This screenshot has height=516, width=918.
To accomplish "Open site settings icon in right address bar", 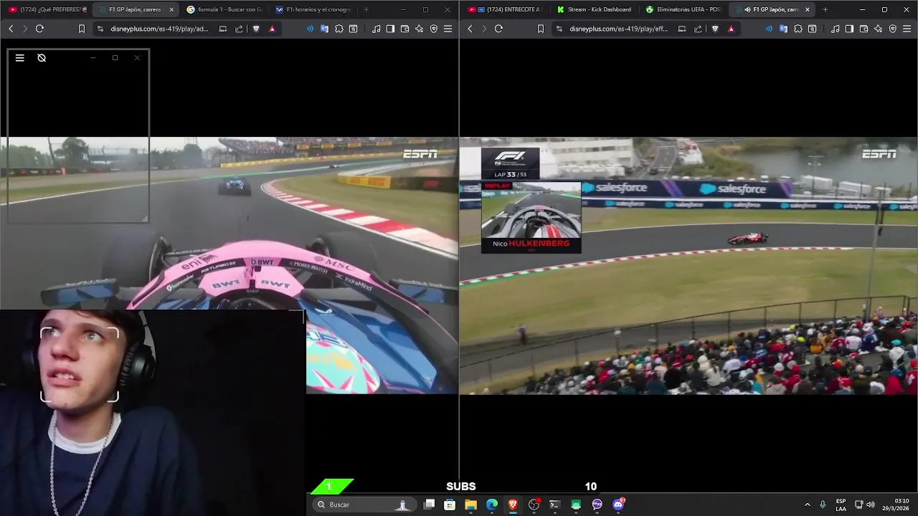I will coord(559,29).
